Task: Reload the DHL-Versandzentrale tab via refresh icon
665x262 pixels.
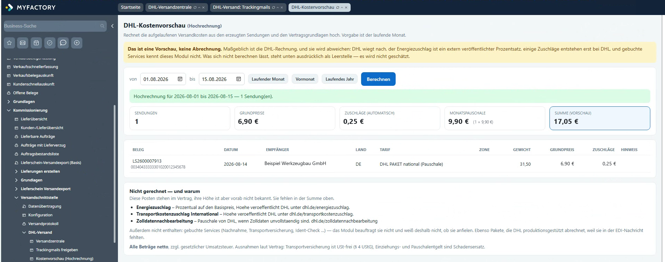Action: 195,7
